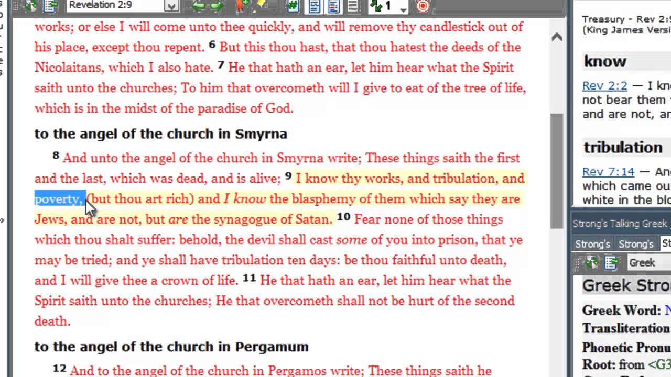Screen dimensions: 671x377
Task: Switch to the second Strong's tab
Action: click(x=636, y=244)
